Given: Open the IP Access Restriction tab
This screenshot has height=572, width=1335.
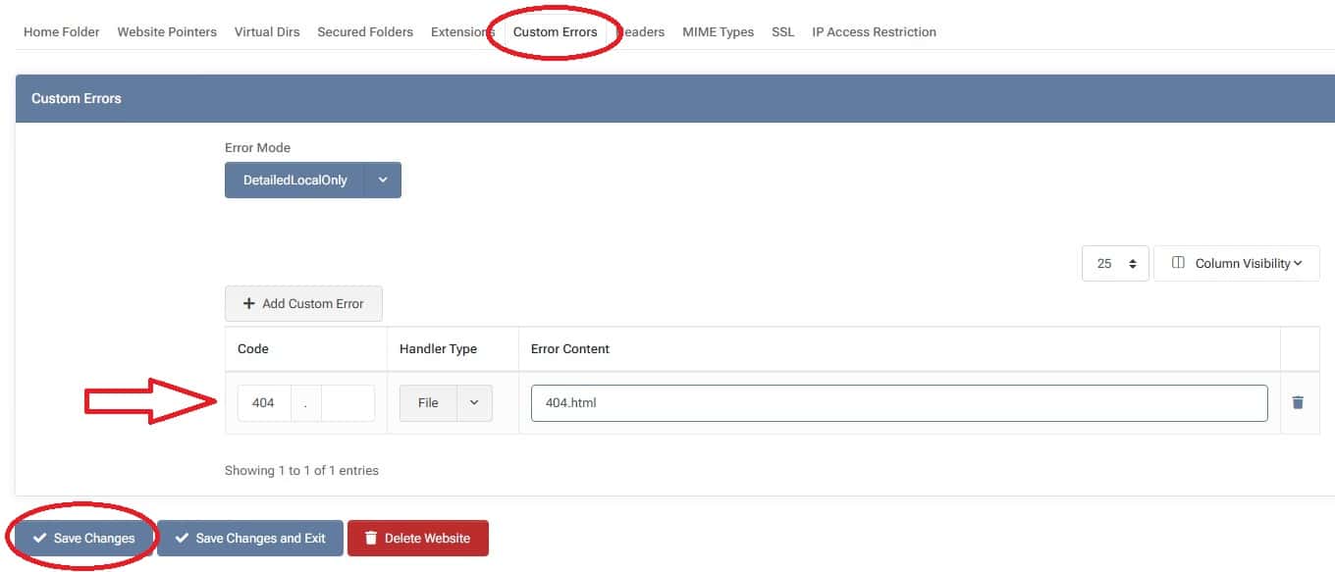Looking at the screenshot, I should (x=874, y=31).
